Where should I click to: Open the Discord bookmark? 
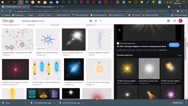coord(136,15)
